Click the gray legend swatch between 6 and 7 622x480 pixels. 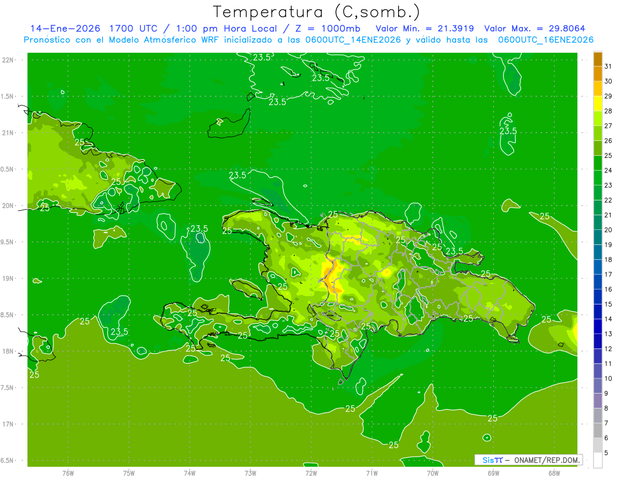(x=598, y=430)
